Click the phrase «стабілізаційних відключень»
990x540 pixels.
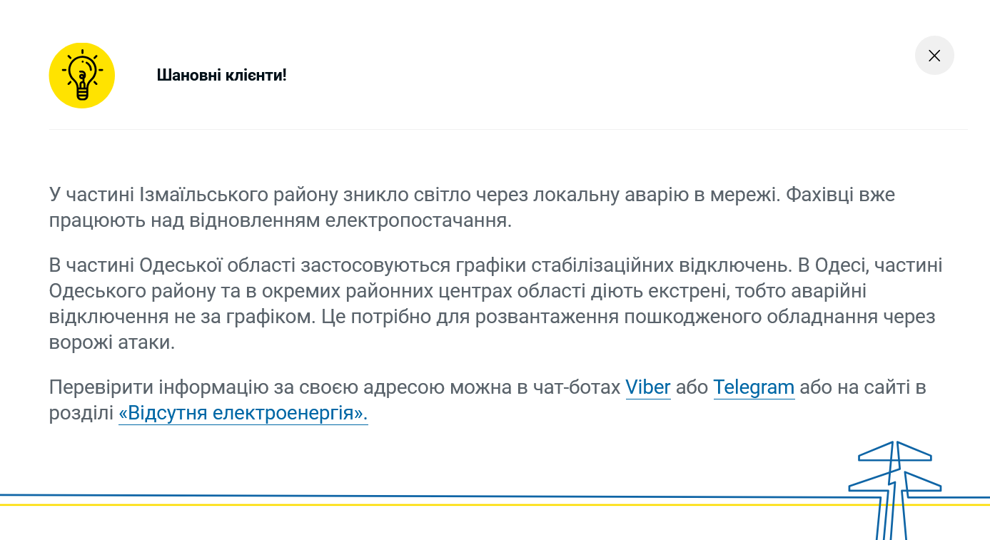pyautogui.click(x=660, y=265)
